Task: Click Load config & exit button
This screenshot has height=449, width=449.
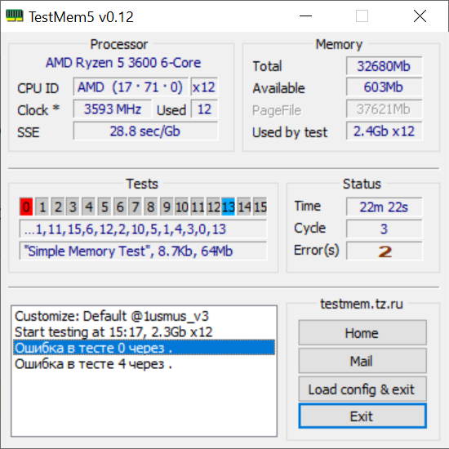Action: 362,389
